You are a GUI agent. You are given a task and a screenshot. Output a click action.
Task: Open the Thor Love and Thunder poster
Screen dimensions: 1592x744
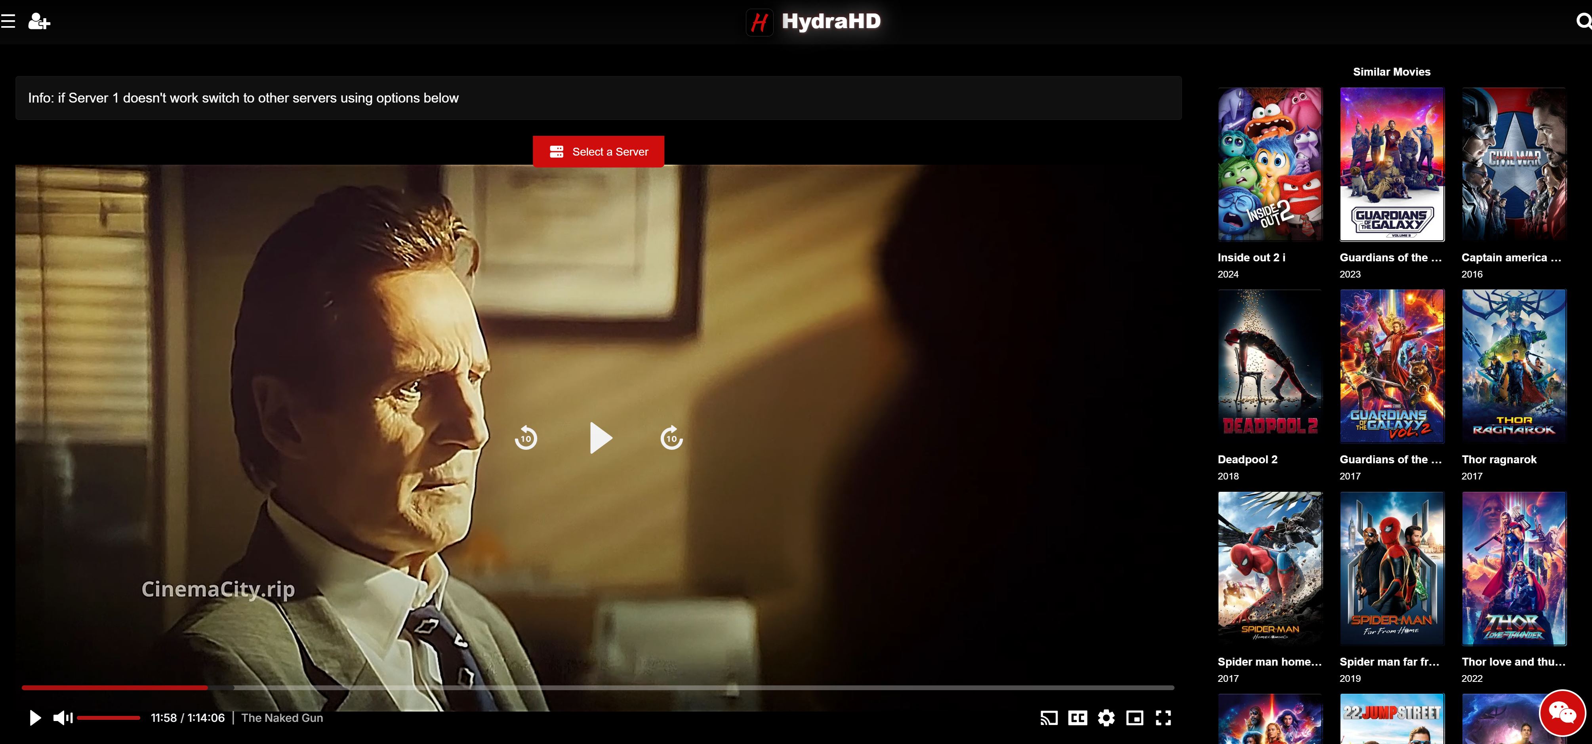pos(1514,568)
